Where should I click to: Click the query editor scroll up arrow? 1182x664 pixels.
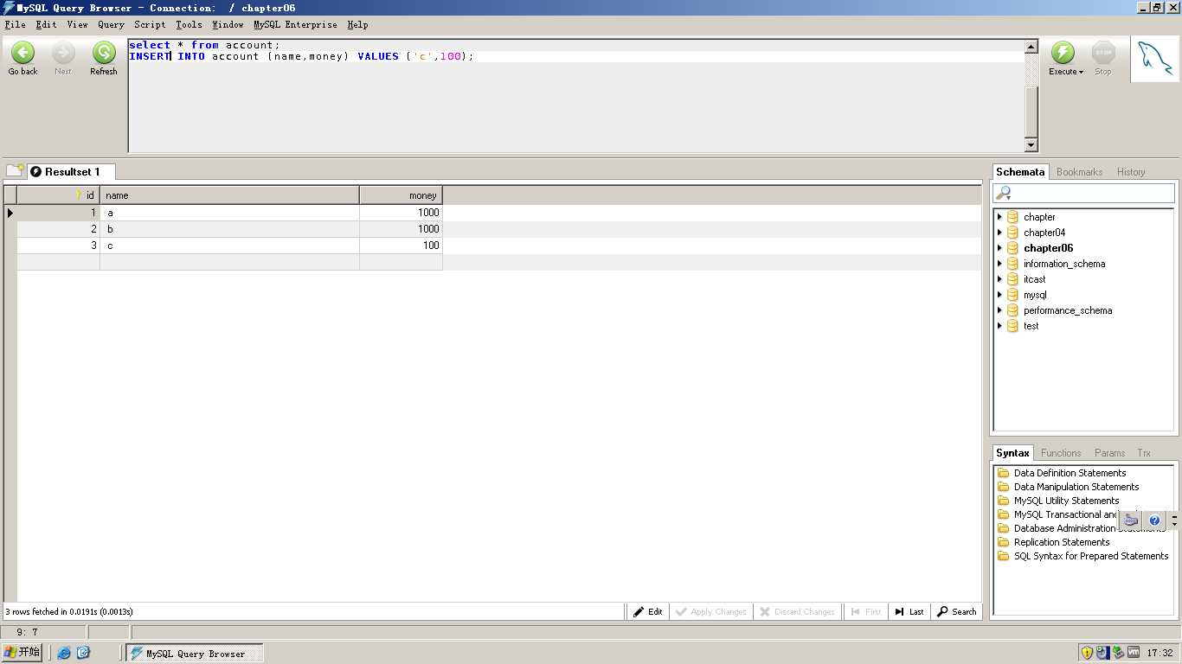pyautogui.click(x=1031, y=47)
